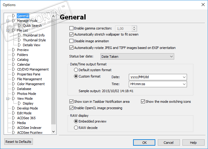Toggle Disable image animation checkbox

(72, 41)
